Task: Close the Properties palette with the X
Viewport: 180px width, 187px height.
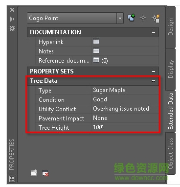Action: pos(12,10)
